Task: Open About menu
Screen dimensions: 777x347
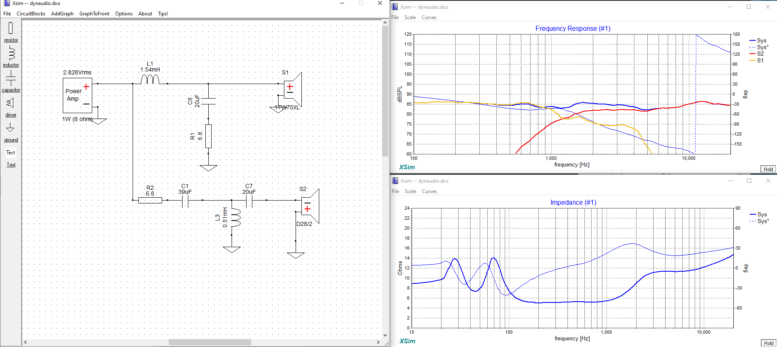Action: point(145,14)
